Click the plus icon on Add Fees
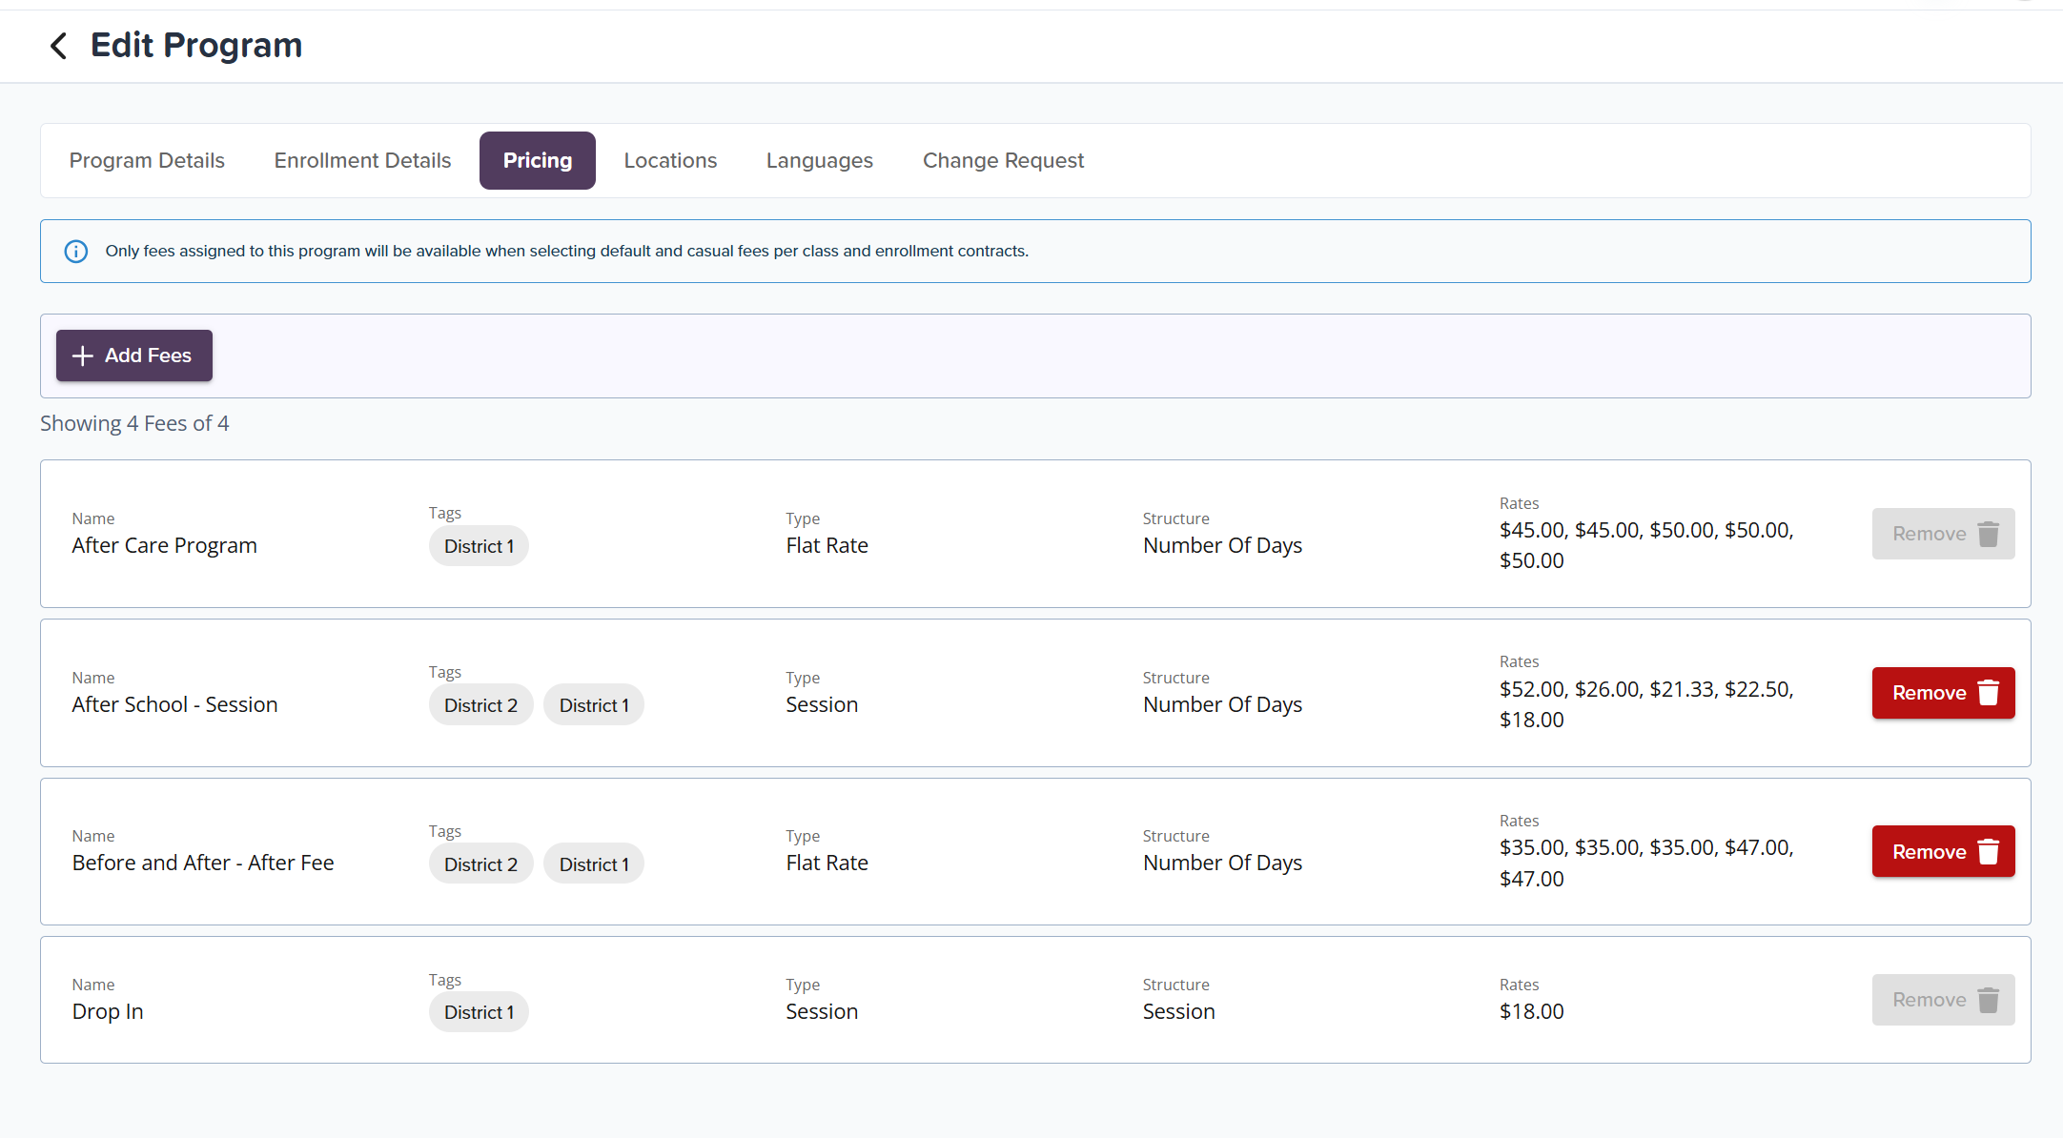Screen dimensions: 2063x1138 (83, 356)
